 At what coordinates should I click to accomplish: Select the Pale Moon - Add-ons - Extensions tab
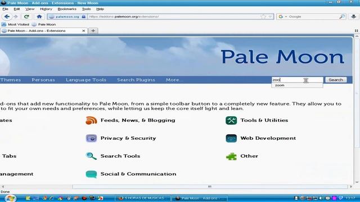(44, 31)
